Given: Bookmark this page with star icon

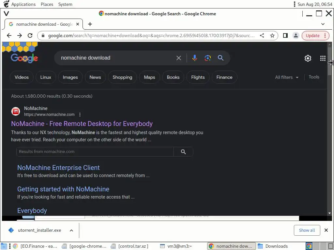Looking at the screenshot, I should point(272,35).
